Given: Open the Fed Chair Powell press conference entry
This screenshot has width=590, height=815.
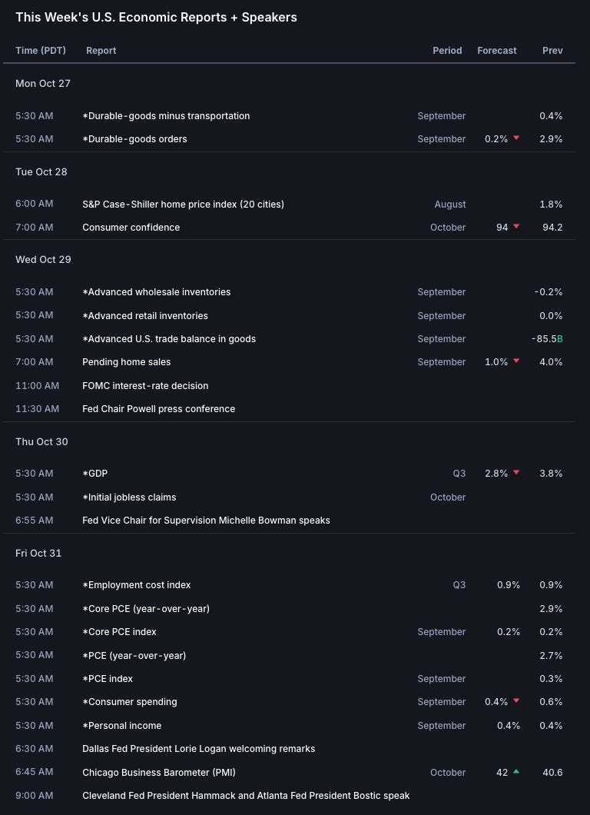Looking at the screenshot, I should point(158,408).
